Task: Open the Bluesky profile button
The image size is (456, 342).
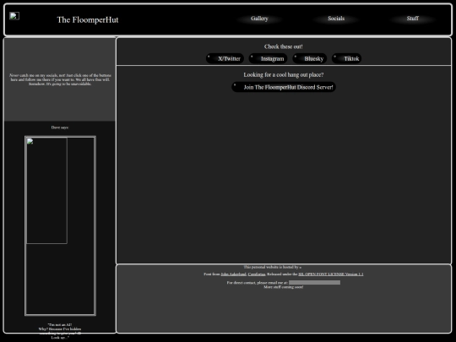Action: click(x=309, y=58)
